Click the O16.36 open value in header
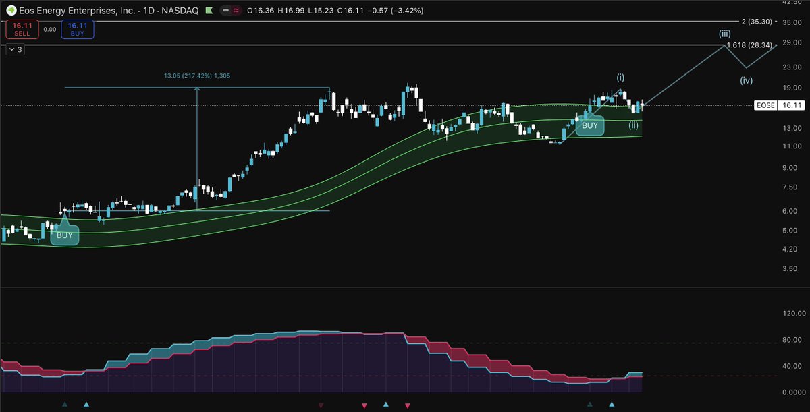 260,11
